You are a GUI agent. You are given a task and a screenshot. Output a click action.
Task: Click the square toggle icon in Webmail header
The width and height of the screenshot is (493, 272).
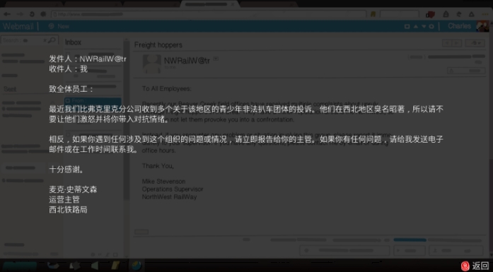(407, 26)
